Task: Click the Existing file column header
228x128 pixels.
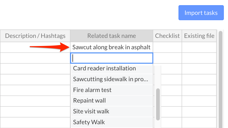Action: tap(199, 36)
